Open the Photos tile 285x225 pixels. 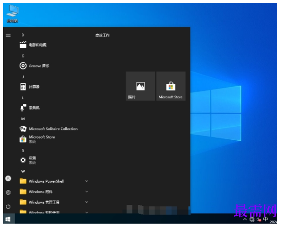coord(141,86)
